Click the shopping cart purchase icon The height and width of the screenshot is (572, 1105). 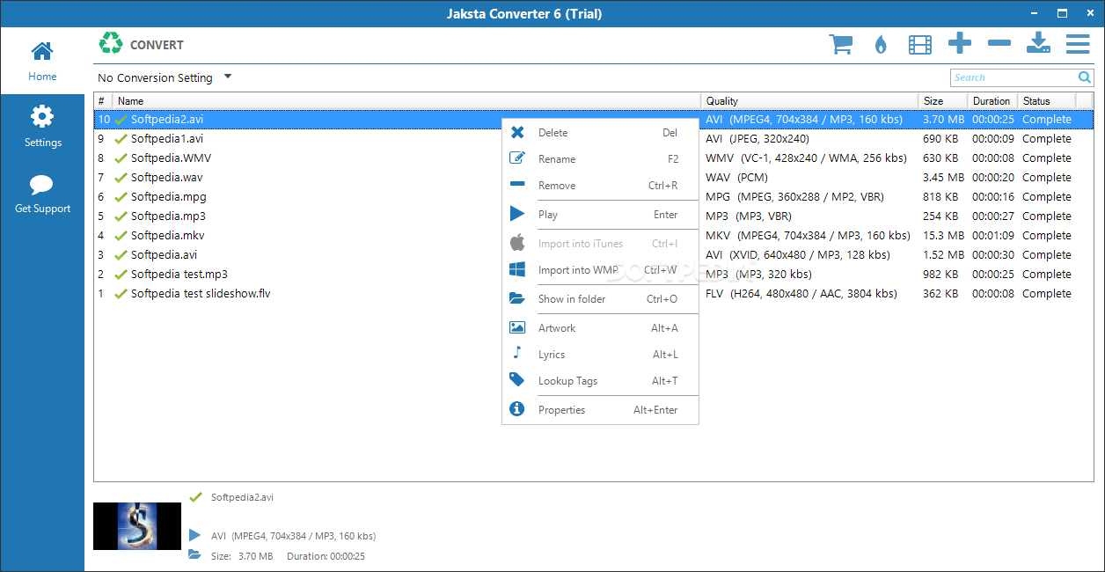(840, 44)
